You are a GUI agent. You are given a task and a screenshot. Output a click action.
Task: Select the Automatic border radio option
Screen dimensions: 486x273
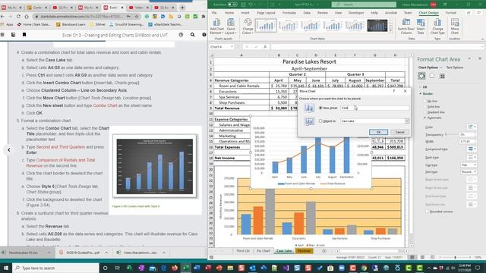point(425,118)
